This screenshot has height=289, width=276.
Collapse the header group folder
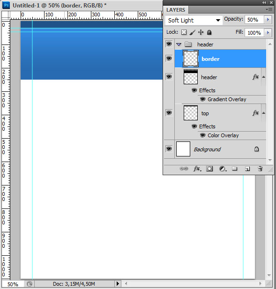coord(179,44)
